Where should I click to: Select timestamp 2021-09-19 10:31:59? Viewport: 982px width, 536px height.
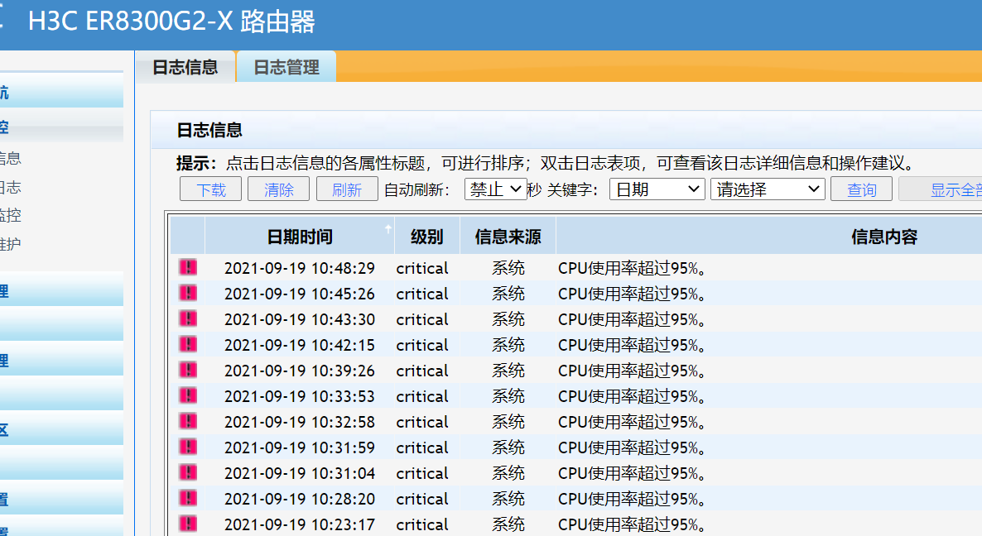coord(300,447)
